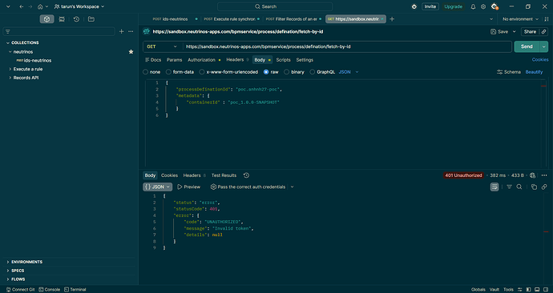Select form-data body type

(168, 72)
